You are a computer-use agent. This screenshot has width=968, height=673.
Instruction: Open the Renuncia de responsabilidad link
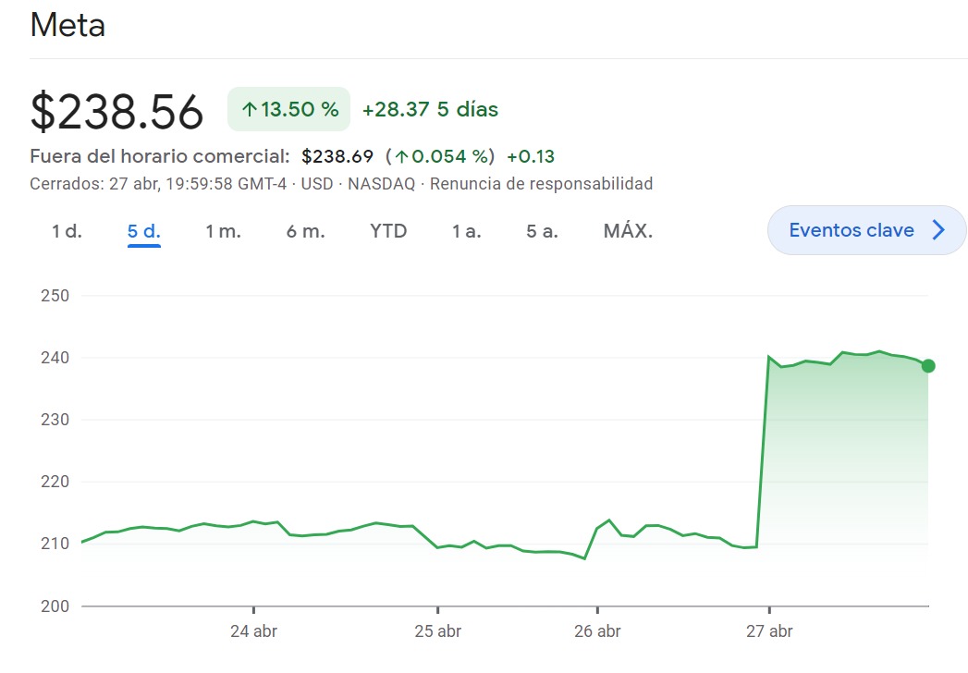tap(542, 184)
